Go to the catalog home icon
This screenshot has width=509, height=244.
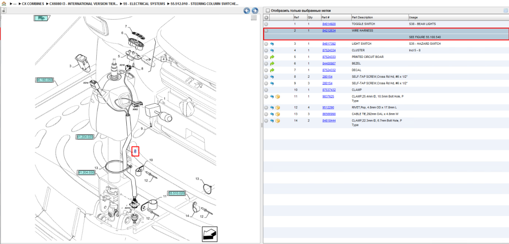click(4, 4)
